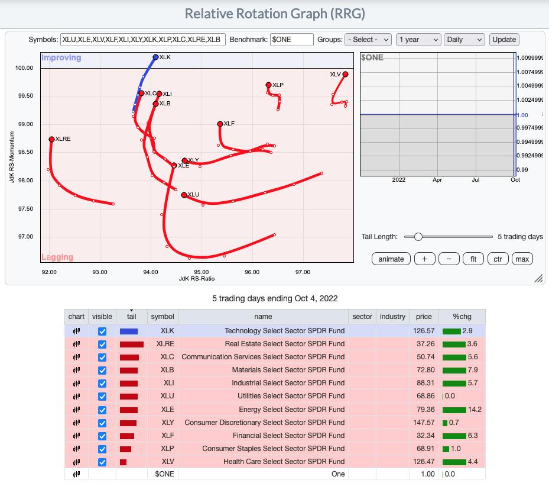The width and height of the screenshot is (549, 483).
Task: Click XLV red tail color swatch
Action: click(x=123, y=462)
